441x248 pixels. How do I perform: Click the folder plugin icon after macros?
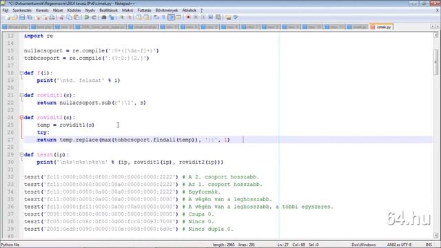tap(228, 17)
